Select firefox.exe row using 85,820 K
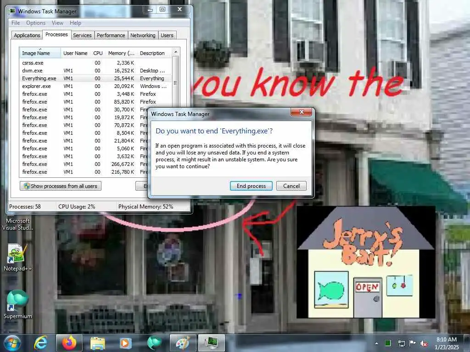470x352 pixels. (x=96, y=102)
